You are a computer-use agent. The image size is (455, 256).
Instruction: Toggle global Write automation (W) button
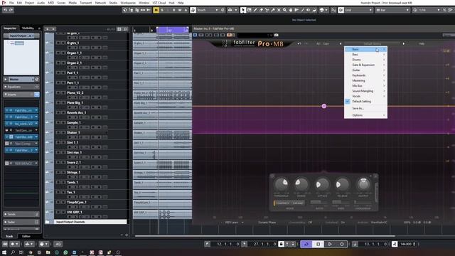pyautogui.click(x=180, y=10)
